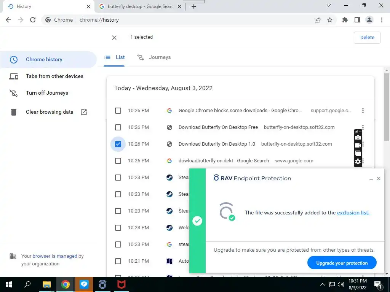Check the 10:23 PM Google search entry checkbox
390x292 pixels.
(118, 244)
